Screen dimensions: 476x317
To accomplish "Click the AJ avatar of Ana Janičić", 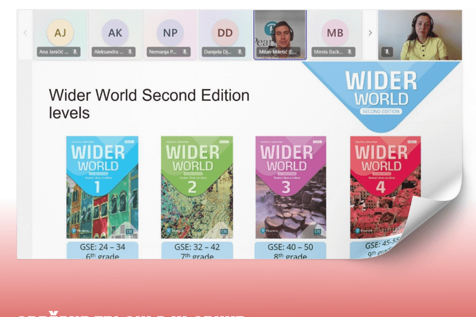I will tap(60, 32).
